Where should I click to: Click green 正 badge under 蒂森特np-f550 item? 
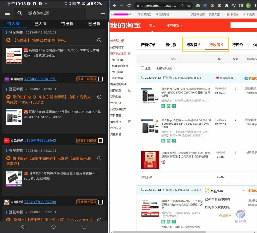pos(163,106)
